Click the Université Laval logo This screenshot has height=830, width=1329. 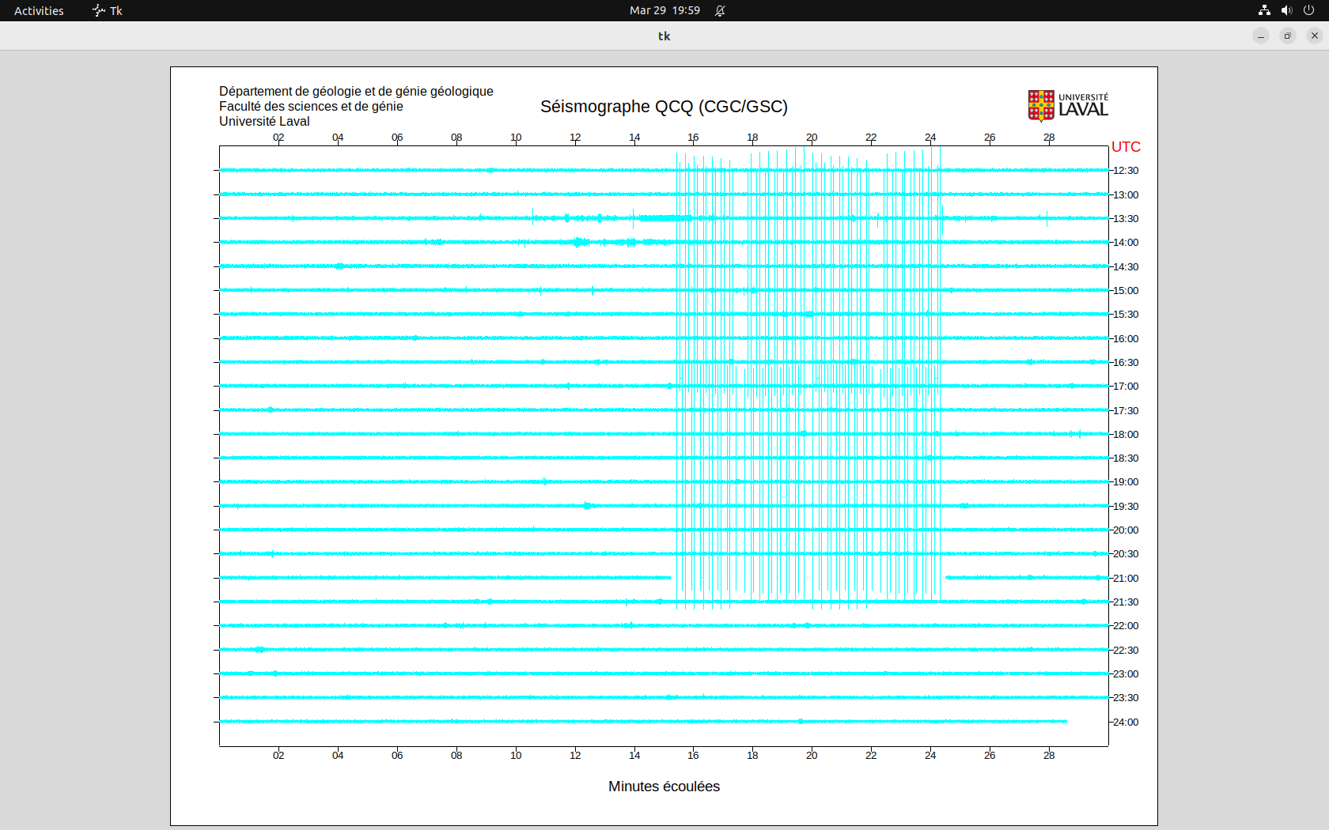point(1067,105)
